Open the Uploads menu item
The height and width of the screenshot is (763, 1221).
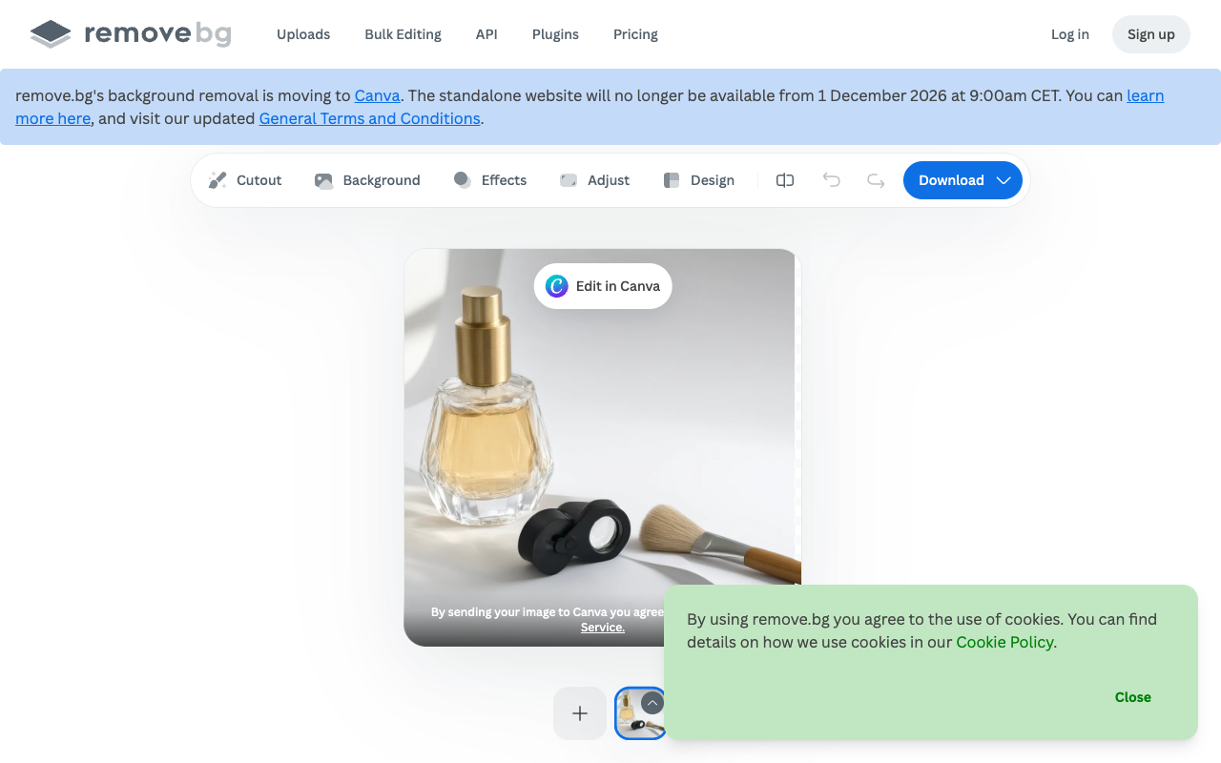coord(303,34)
